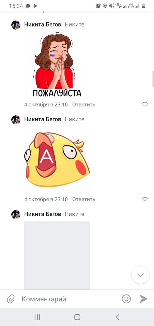
Task: Tap the Android back navigation arrow
Action: (118, 317)
